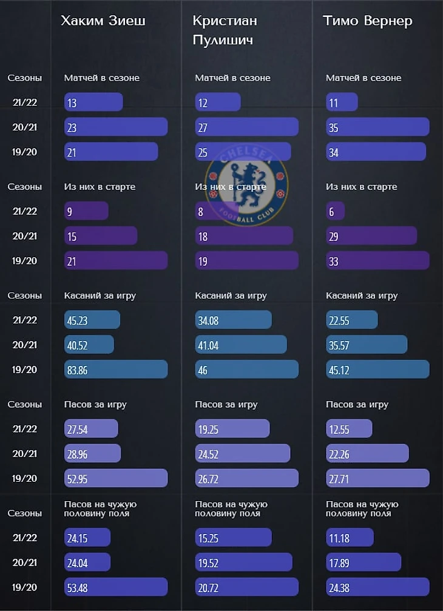Click Werner's "Из них в старте" label

[x=362, y=187]
